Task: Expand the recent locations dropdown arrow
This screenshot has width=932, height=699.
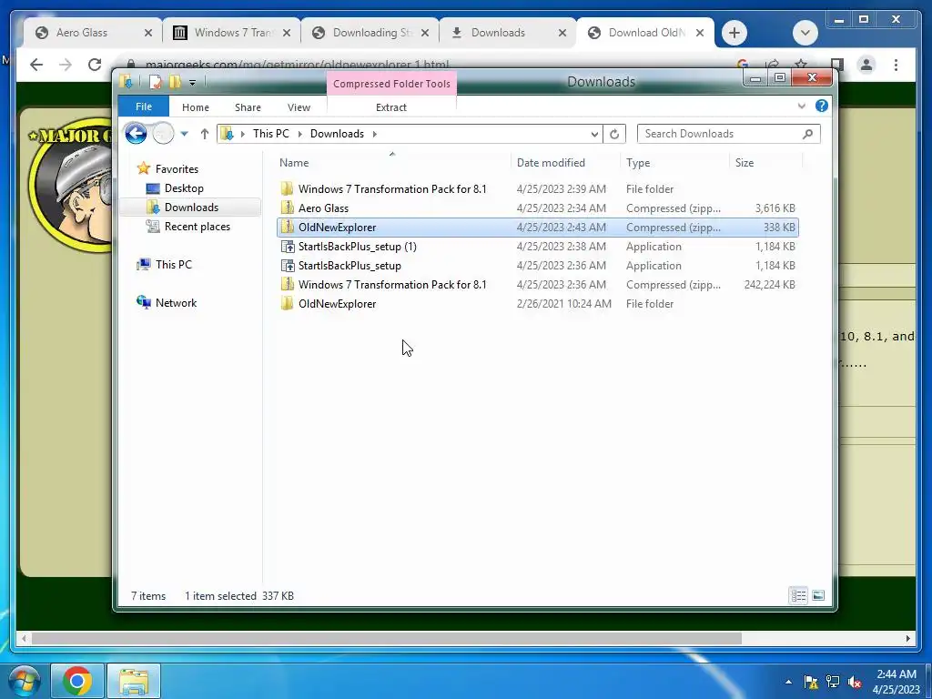Action: [184, 134]
